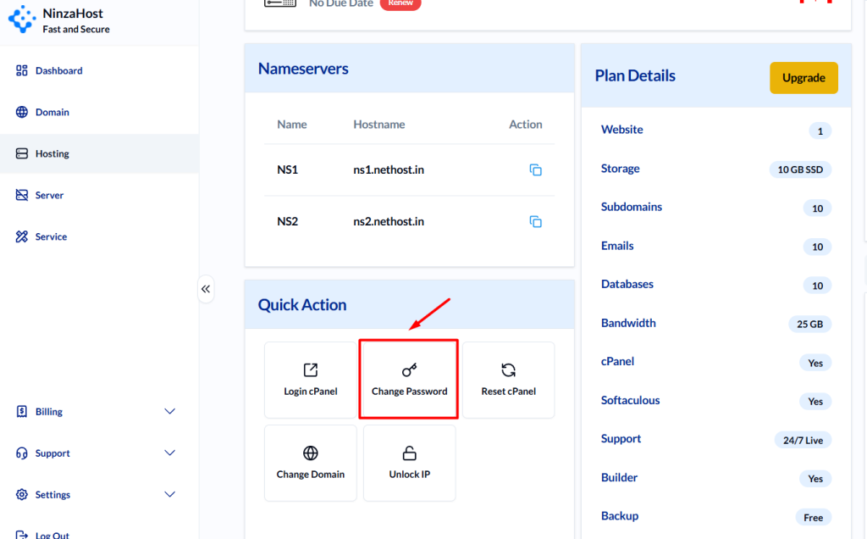Click the yellow Upgrade button
This screenshot has width=867, height=539.
tap(803, 77)
